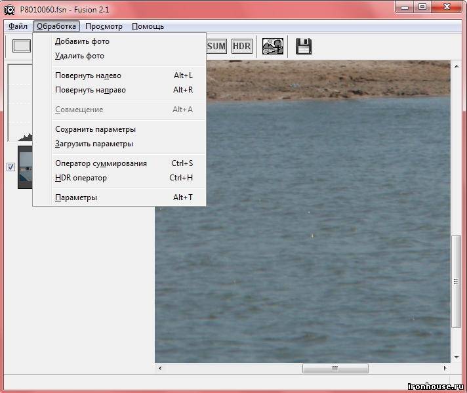Click the HDR toolbar button
The image size is (467, 393).
[242, 46]
